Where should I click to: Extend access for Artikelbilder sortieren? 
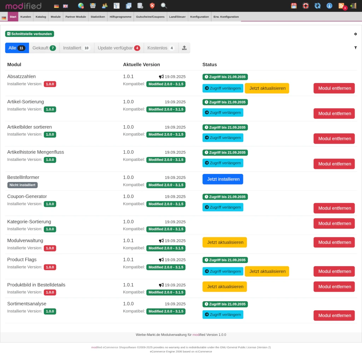pos(223,138)
